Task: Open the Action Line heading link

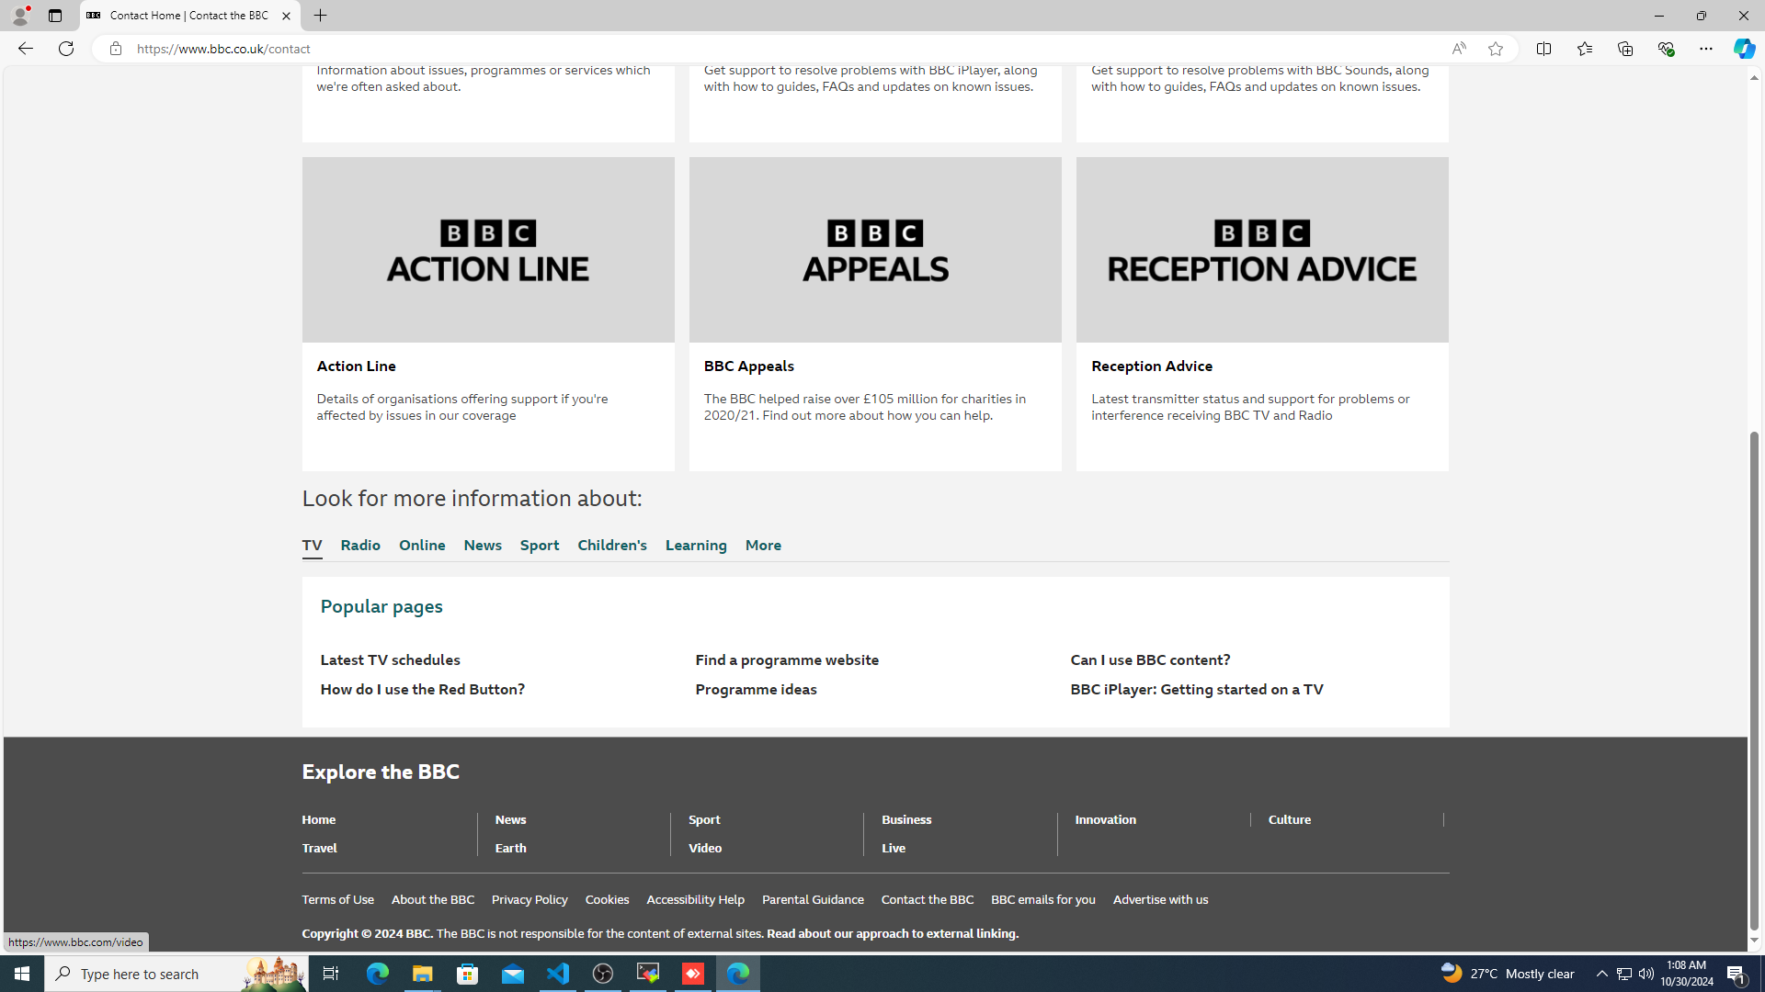Action: click(357, 366)
